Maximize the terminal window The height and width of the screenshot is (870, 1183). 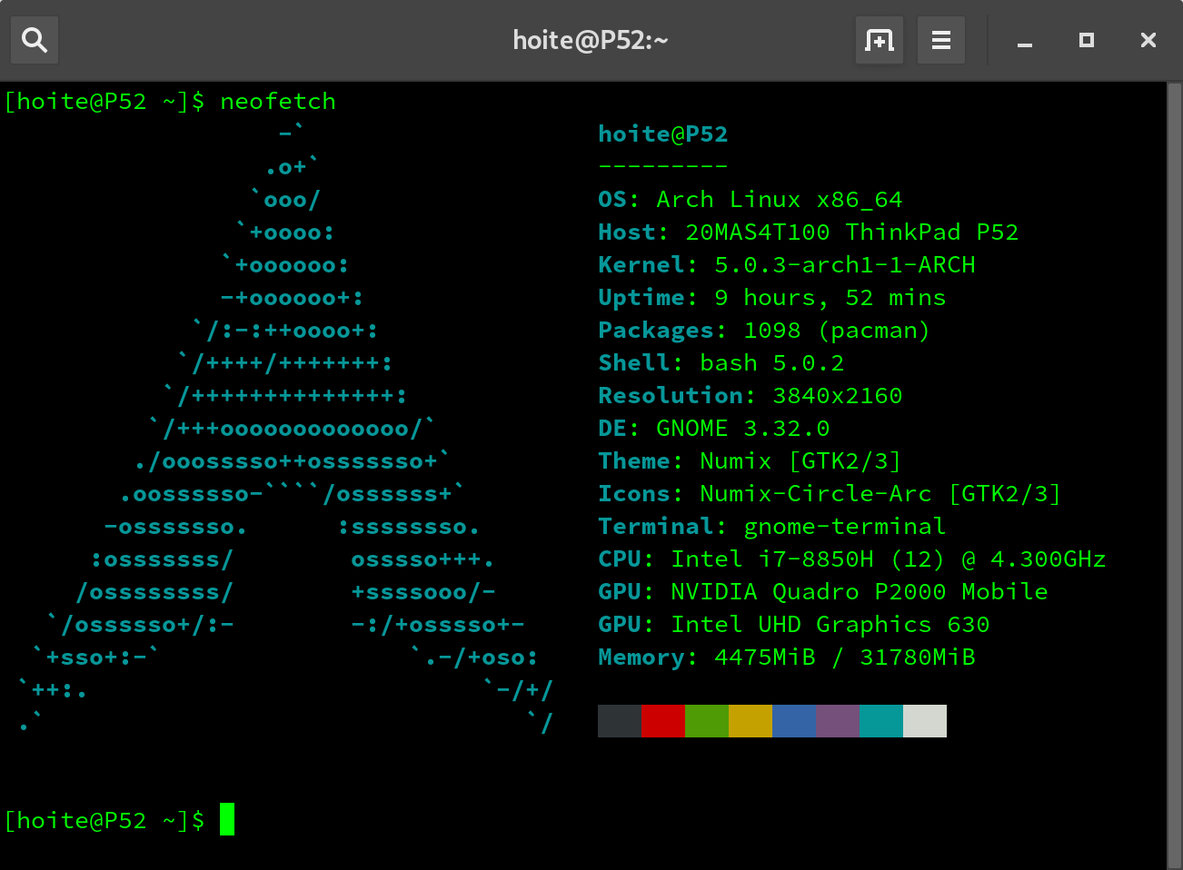pos(1087,40)
